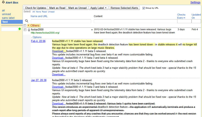Click the Select Unread link
The width and height of the screenshot is (202, 117).
tap(51, 12)
